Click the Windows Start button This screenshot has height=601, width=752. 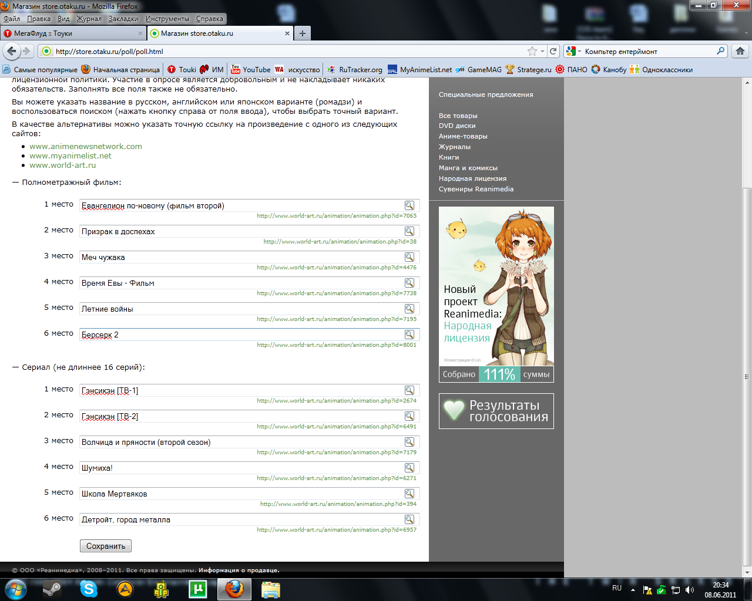pyautogui.click(x=15, y=589)
